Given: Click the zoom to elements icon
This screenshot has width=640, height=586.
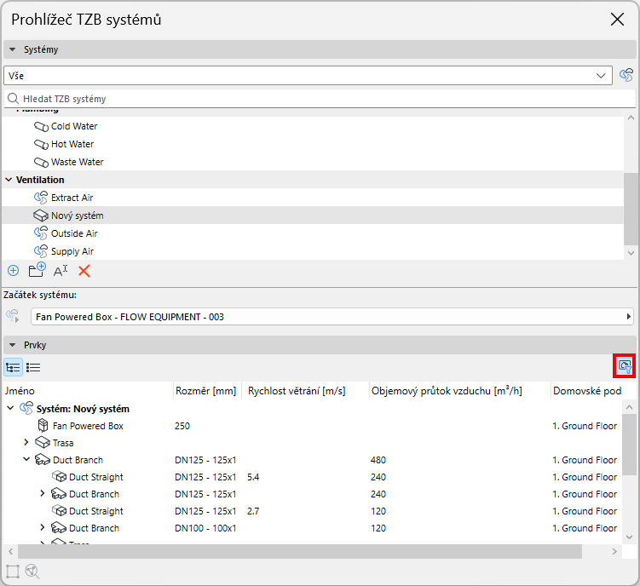Looking at the screenshot, I should click(x=32, y=571).
